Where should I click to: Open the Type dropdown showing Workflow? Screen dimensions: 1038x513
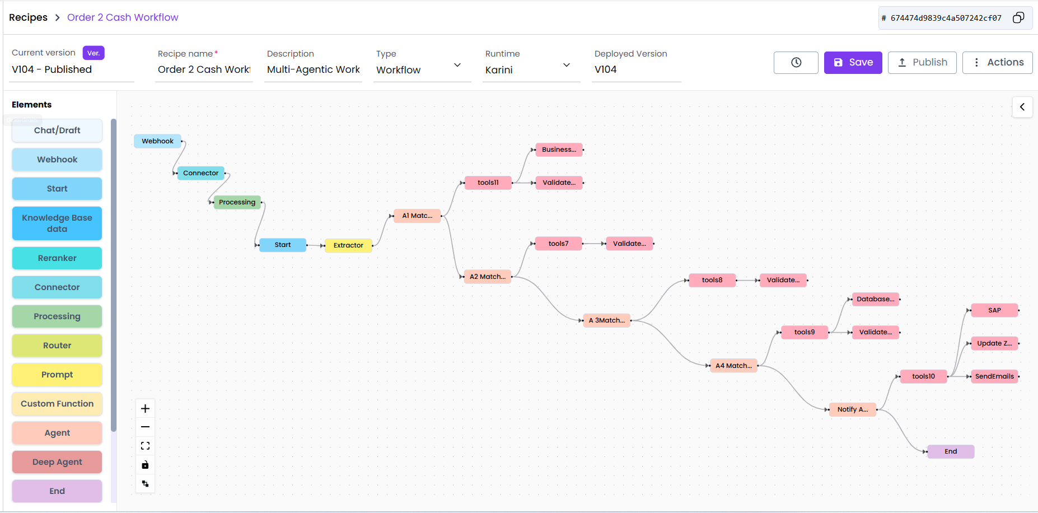tap(457, 64)
